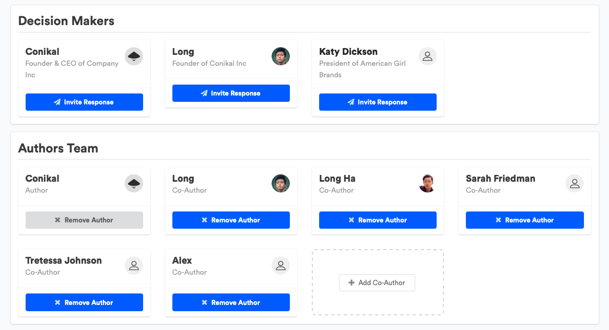Add a new co-author
This screenshot has width=609, height=330.
pos(377,282)
